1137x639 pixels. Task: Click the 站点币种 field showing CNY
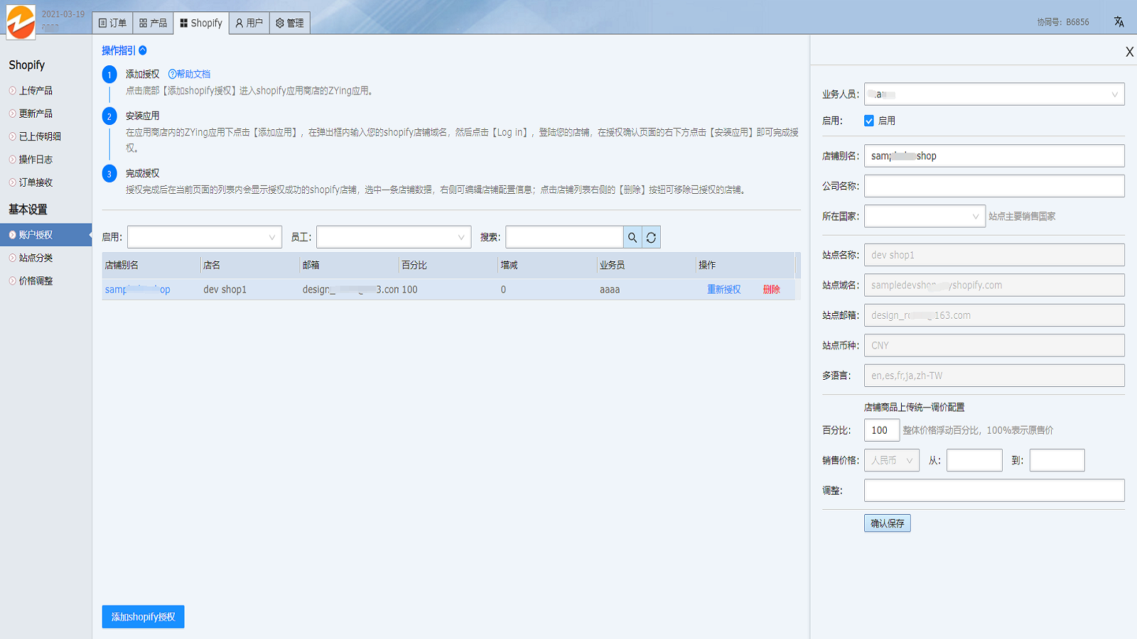coord(994,346)
